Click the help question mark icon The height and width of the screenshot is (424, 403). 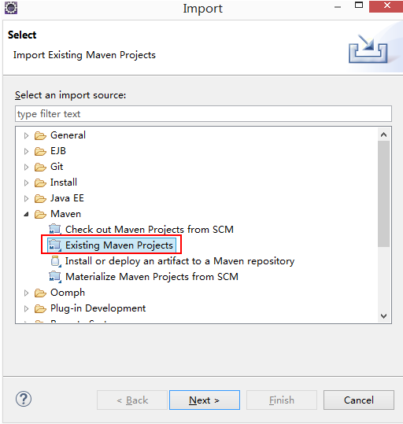[x=24, y=399]
